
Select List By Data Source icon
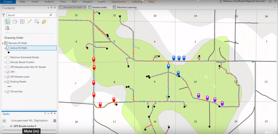[15, 22]
